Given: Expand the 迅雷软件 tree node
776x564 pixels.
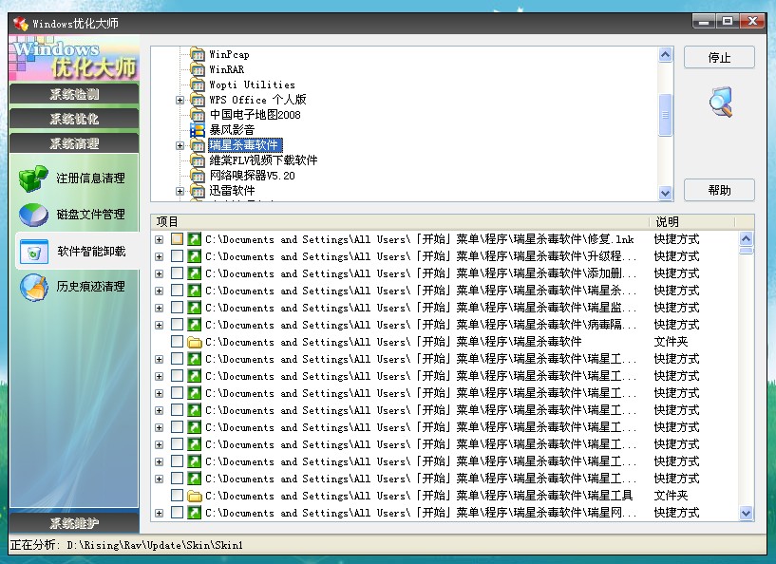Looking at the screenshot, I should pyautogui.click(x=180, y=191).
